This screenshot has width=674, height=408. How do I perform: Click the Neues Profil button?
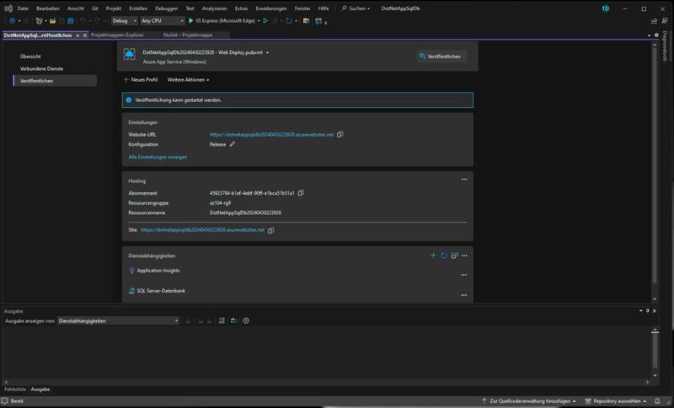pos(141,80)
